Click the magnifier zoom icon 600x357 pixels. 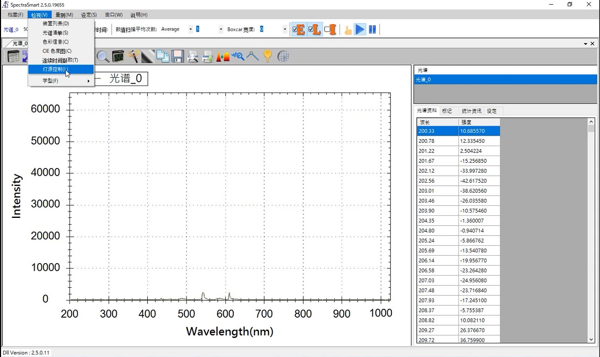coord(102,57)
